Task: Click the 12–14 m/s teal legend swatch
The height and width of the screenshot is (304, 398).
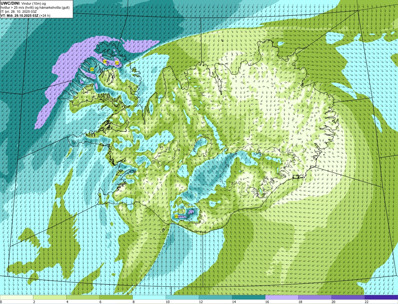Action: tap(215, 297)
